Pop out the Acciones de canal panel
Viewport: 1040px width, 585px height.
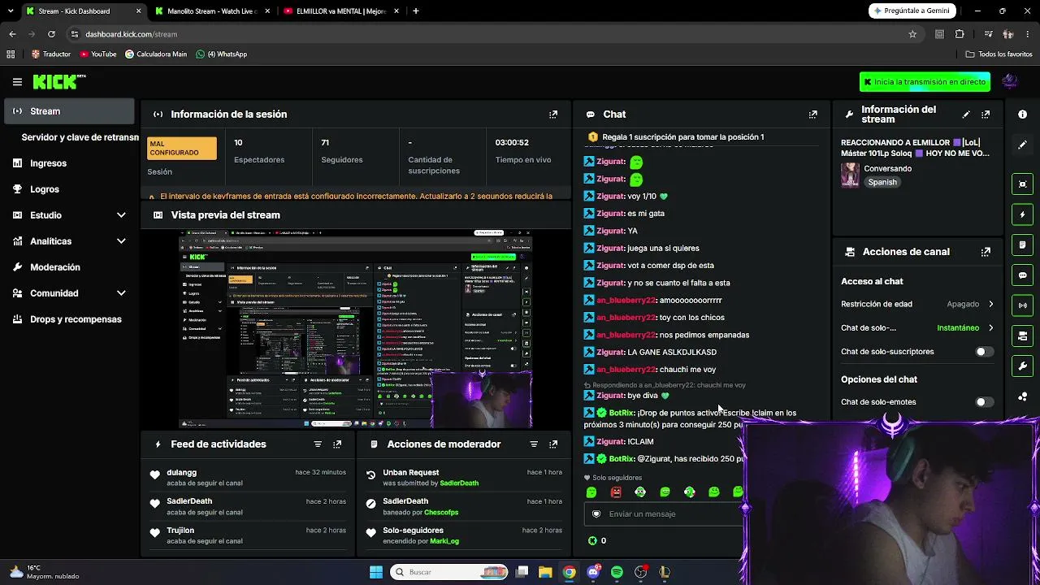click(x=986, y=252)
